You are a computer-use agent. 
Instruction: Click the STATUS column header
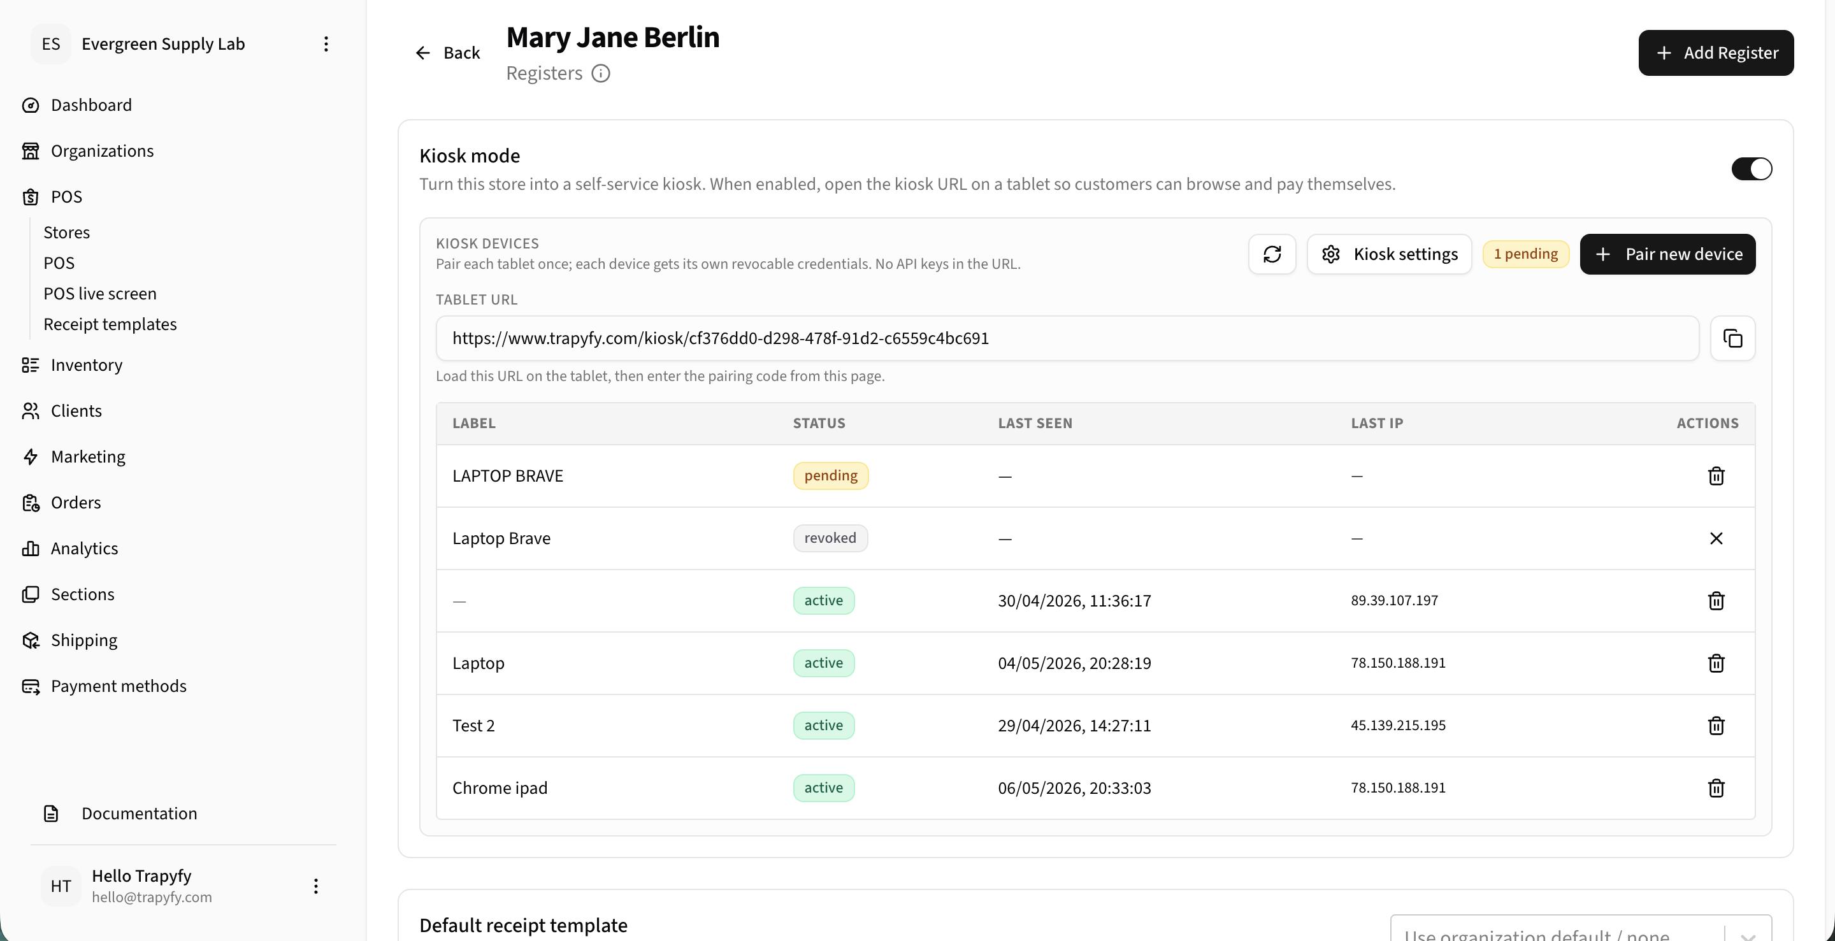pos(819,423)
